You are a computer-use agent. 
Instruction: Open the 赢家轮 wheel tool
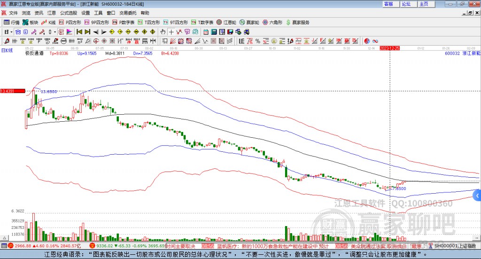249,23
